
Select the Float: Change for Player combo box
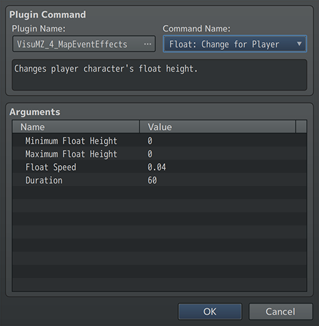[x=235, y=44]
